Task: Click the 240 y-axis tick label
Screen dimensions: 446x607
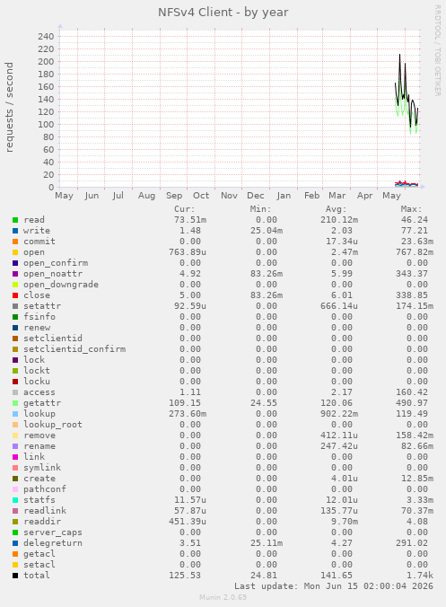Action: (46, 37)
